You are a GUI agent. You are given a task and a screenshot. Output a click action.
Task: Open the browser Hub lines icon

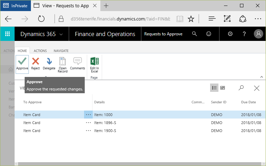[212, 19]
